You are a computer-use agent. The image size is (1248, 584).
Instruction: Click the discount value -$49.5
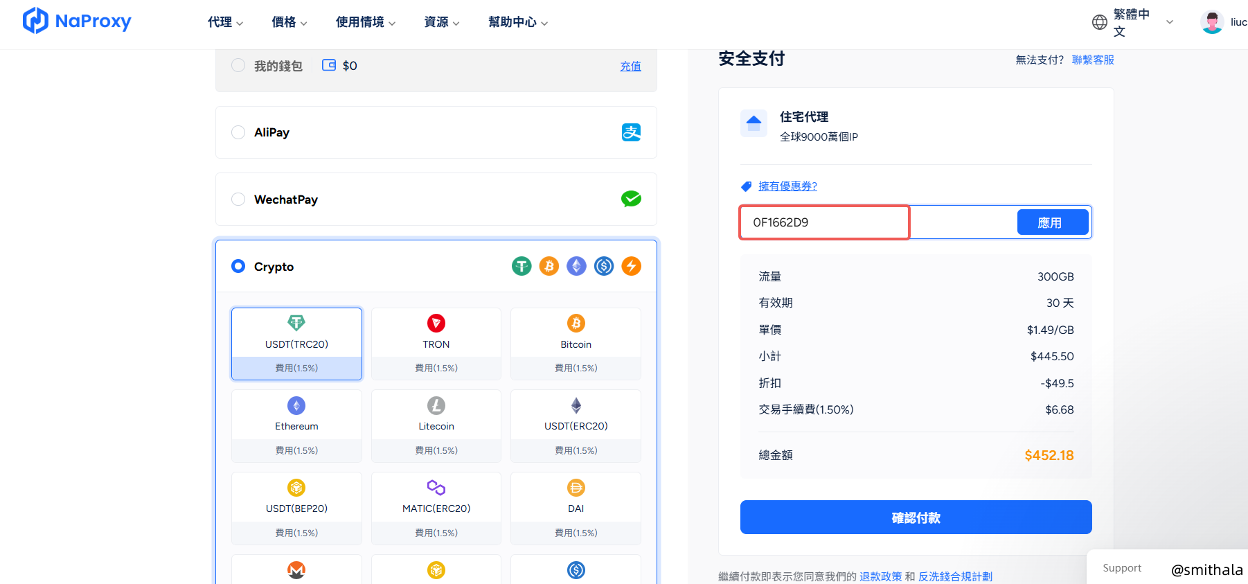coord(1057,383)
